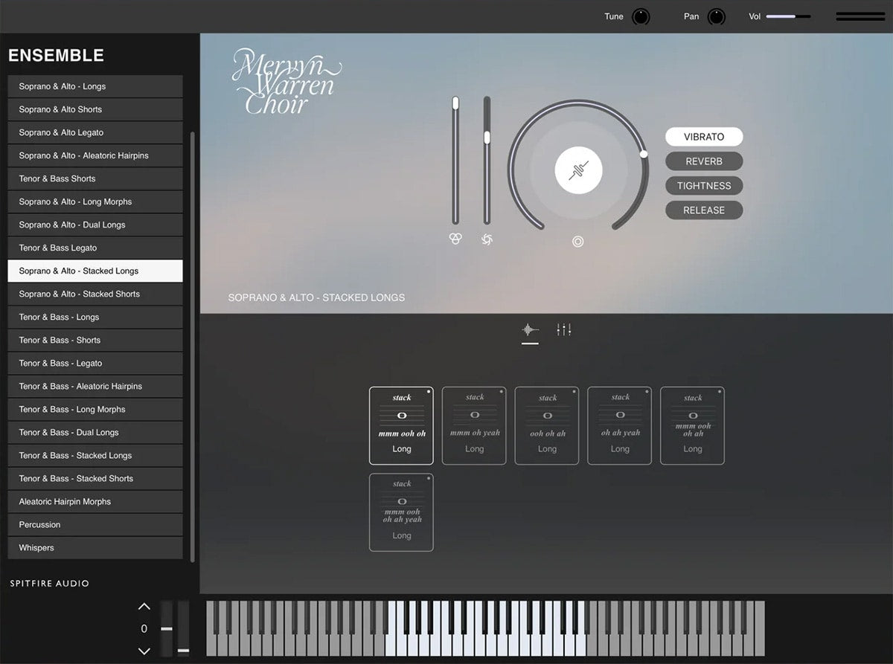
Task: Open the hamburger menu at top right
Action: (860, 16)
